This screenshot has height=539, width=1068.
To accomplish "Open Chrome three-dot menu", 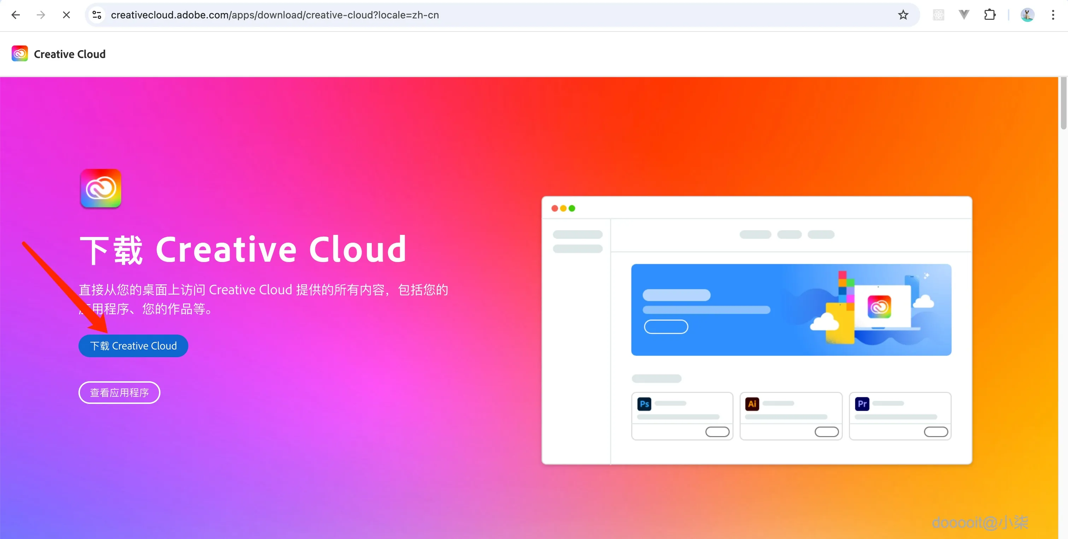I will pos(1053,15).
